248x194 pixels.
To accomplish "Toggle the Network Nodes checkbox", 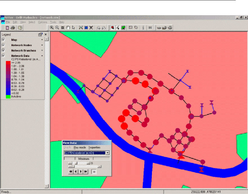I will click(3, 45).
